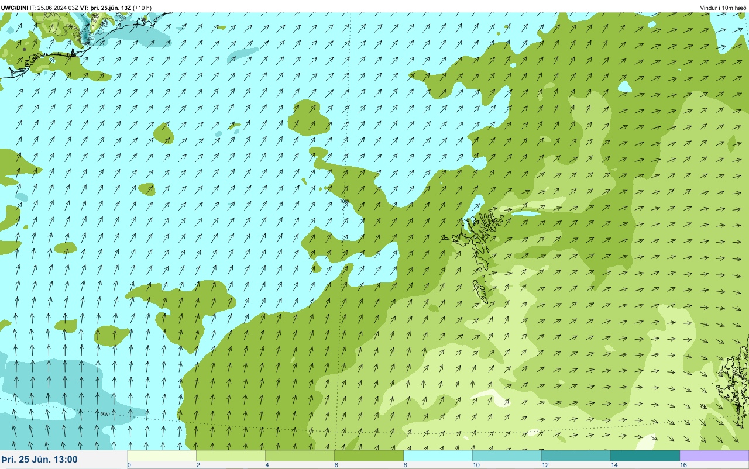749x469 pixels.
Task: Pick the 10–12 turquoise legend swatch
Action: pyautogui.click(x=507, y=456)
